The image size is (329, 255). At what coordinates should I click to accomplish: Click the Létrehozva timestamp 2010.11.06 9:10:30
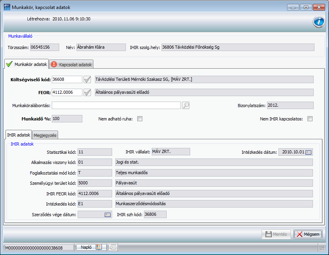(x=71, y=19)
